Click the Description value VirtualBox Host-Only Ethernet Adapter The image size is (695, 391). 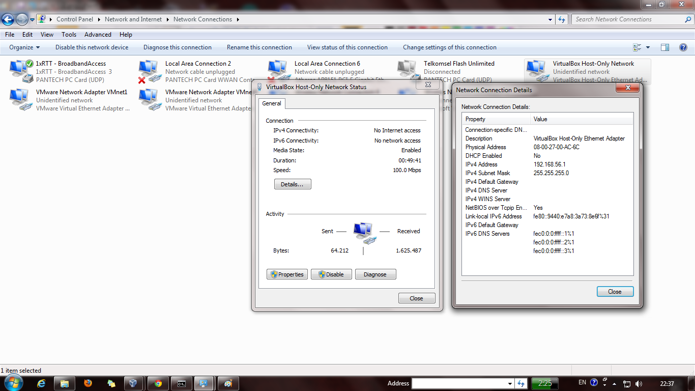[579, 138]
